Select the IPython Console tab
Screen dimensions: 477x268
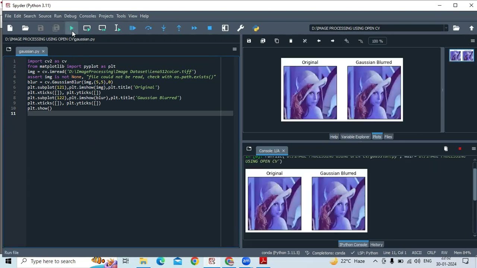click(353, 245)
